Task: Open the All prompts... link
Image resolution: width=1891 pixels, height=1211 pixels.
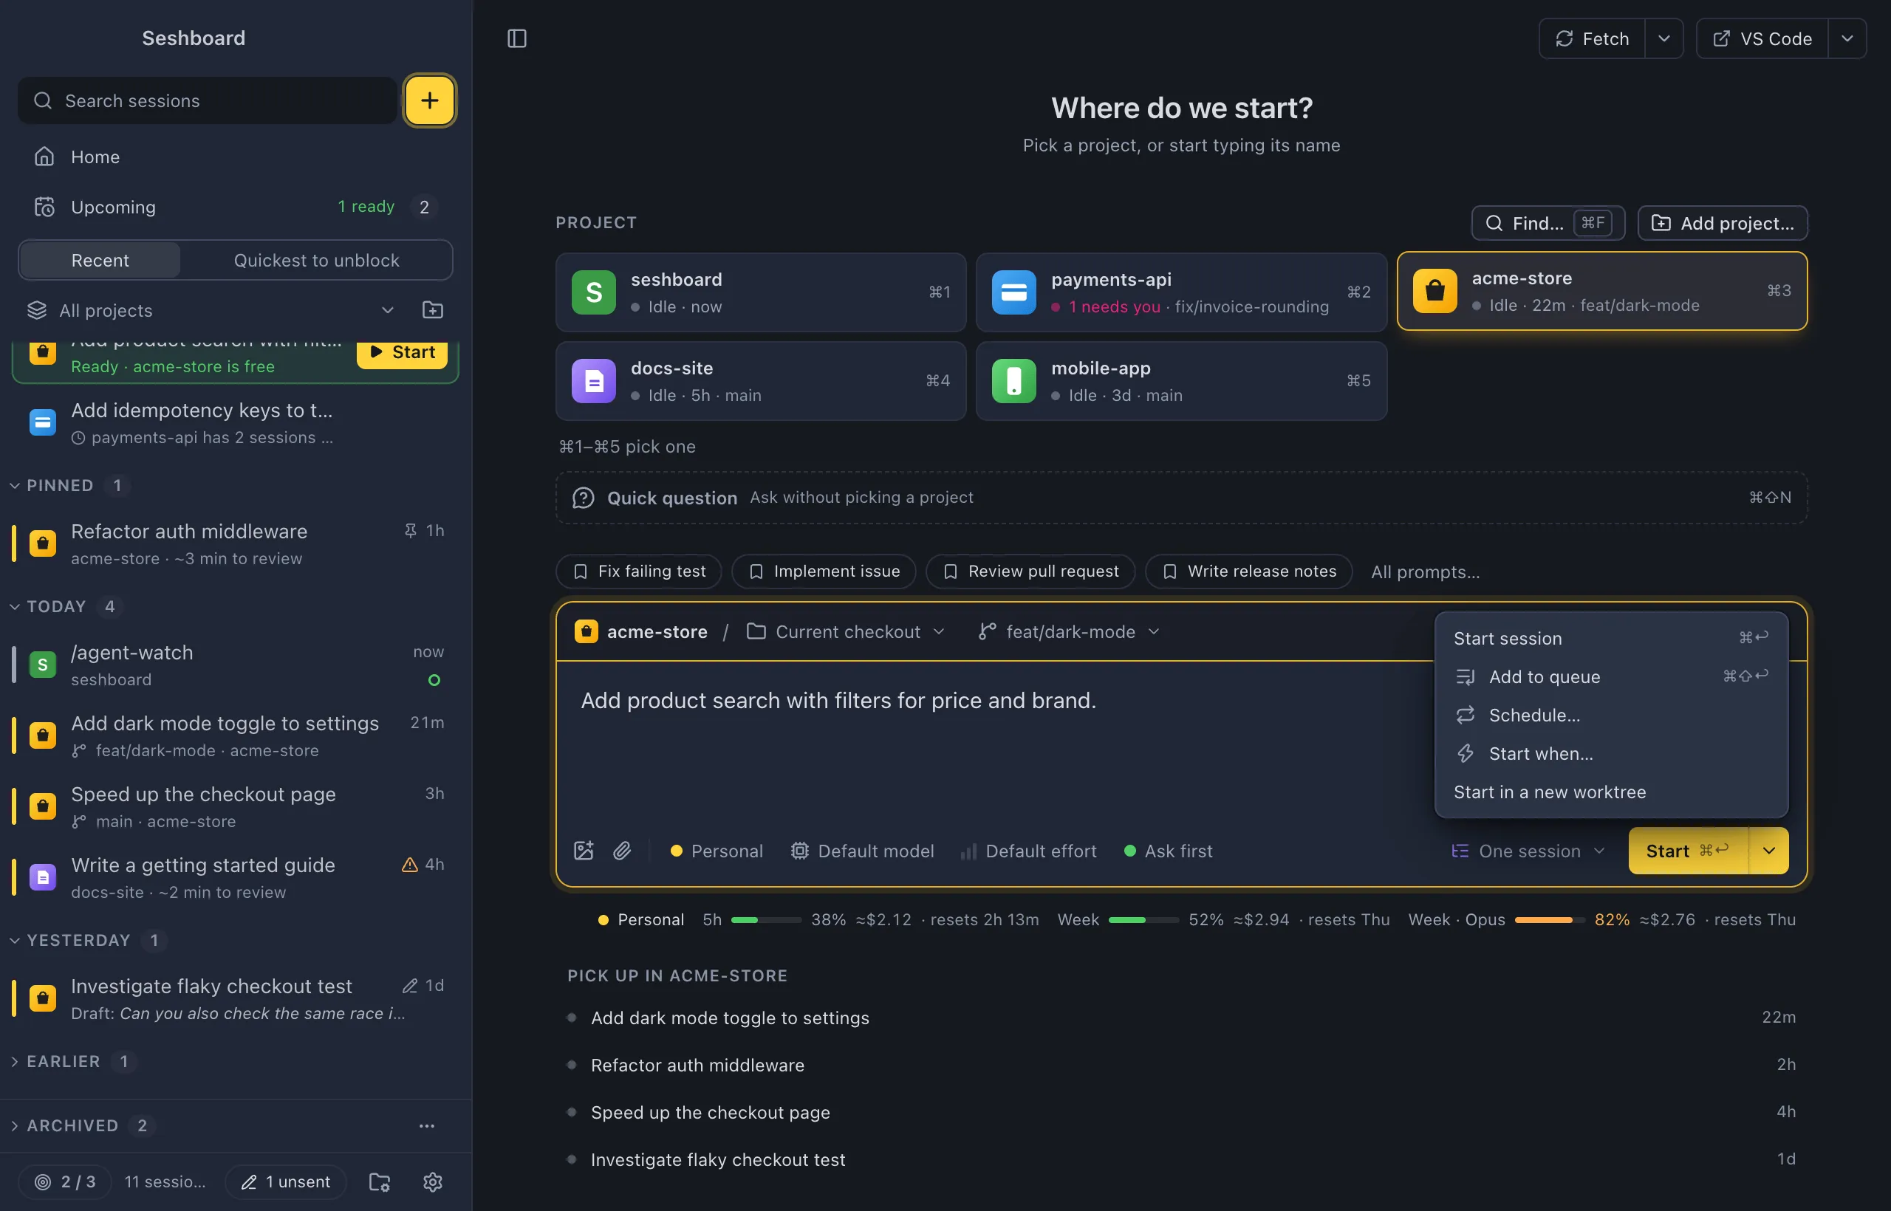Action: [x=1425, y=572]
